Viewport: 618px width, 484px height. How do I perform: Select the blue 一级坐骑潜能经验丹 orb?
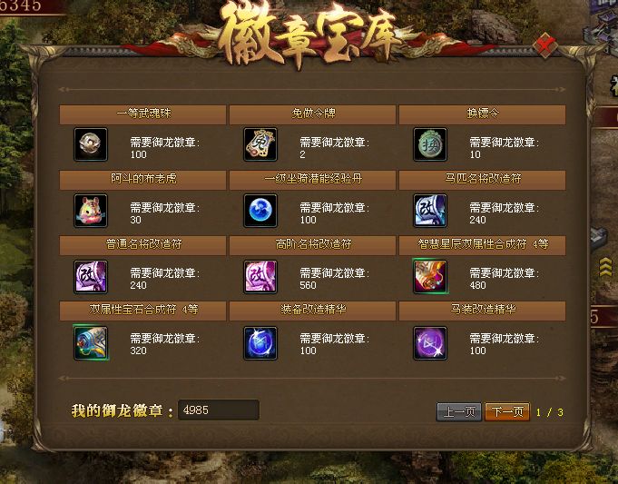[x=260, y=211]
